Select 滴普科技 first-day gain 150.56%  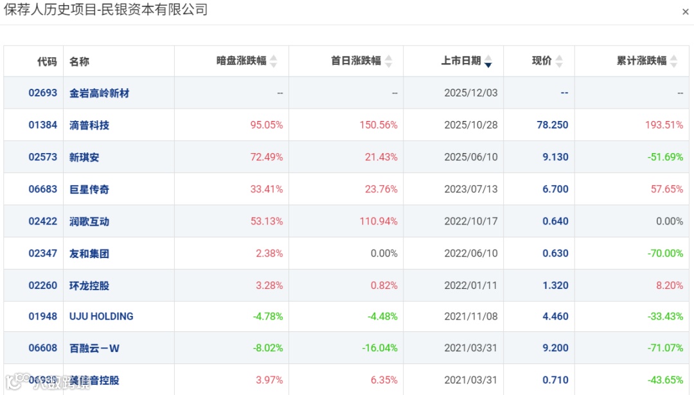(x=378, y=125)
